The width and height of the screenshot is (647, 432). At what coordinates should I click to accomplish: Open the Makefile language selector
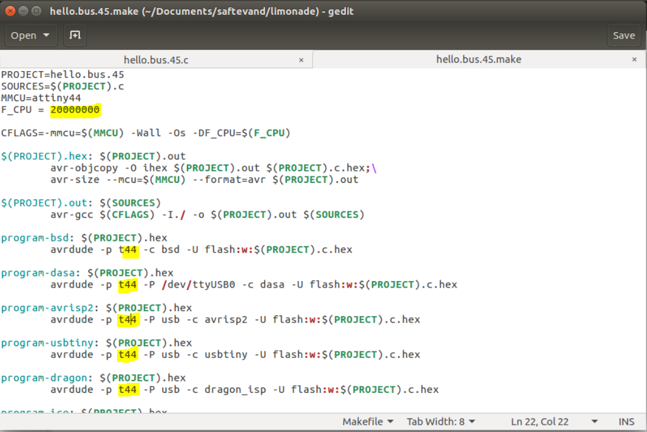(x=368, y=421)
